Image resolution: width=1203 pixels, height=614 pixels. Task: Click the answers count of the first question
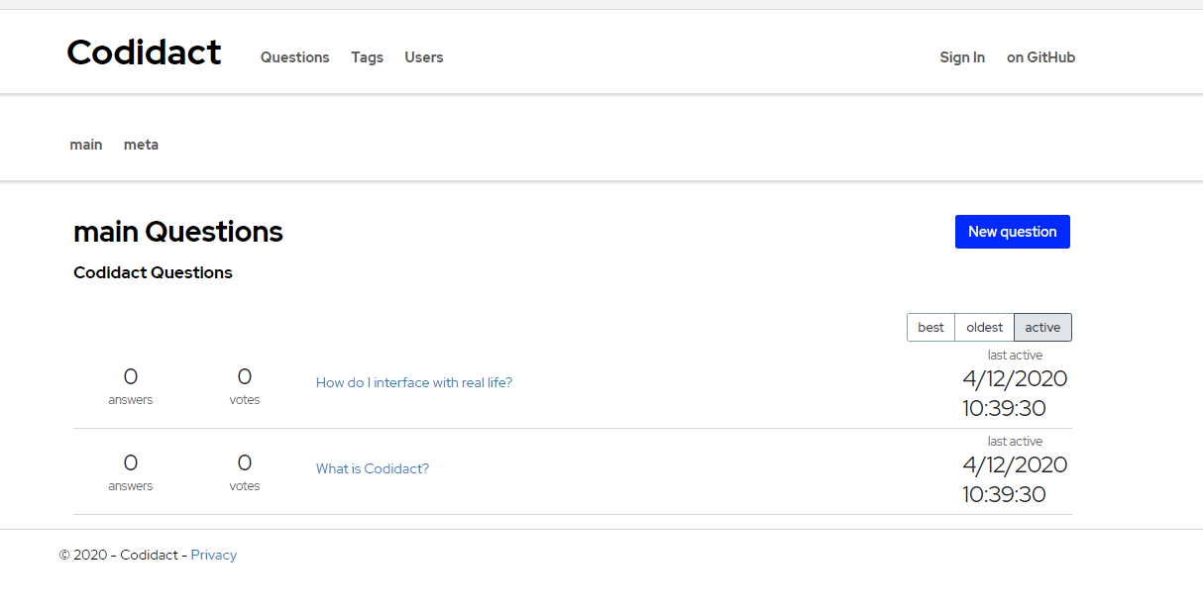[x=130, y=386]
